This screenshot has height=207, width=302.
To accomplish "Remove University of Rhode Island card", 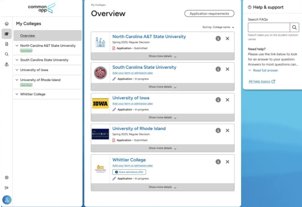I will [x=228, y=130].
